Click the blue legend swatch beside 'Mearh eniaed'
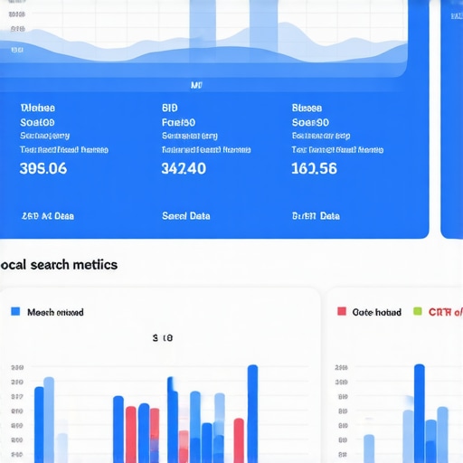Screen dimensions: 463x463 [x=15, y=311]
